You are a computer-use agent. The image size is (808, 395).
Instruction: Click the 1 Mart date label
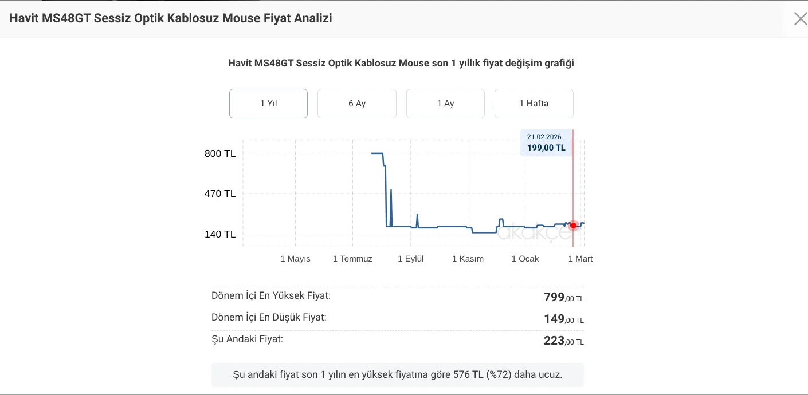[580, 259]
